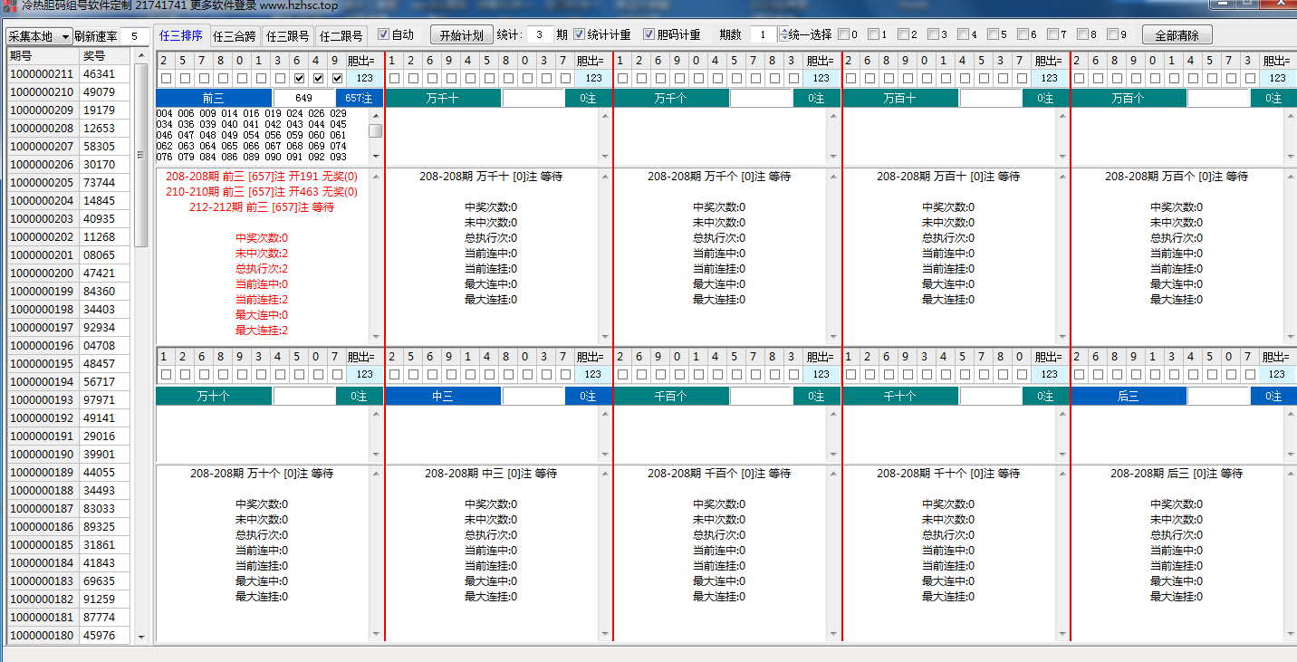Select the 任二跟号 tab
The height and width of the screenshot is (662, 1297).
pyautogui.click(x=341, y=36)
